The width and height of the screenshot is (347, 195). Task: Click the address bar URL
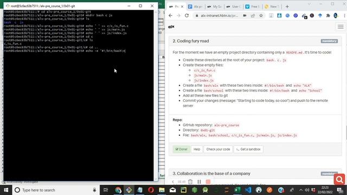click(x=220, y=16)
